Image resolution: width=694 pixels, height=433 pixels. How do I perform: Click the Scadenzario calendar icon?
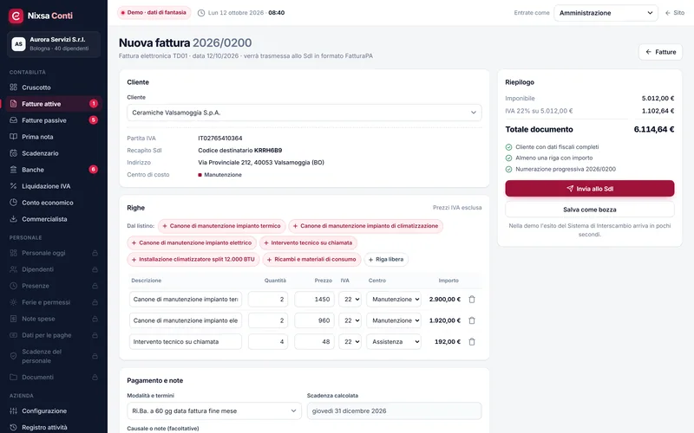13,153
